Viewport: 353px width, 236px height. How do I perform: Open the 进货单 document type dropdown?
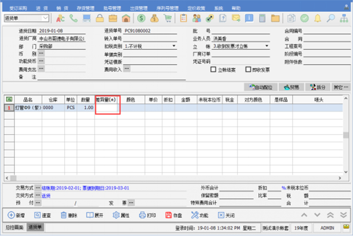click(45, 18)
